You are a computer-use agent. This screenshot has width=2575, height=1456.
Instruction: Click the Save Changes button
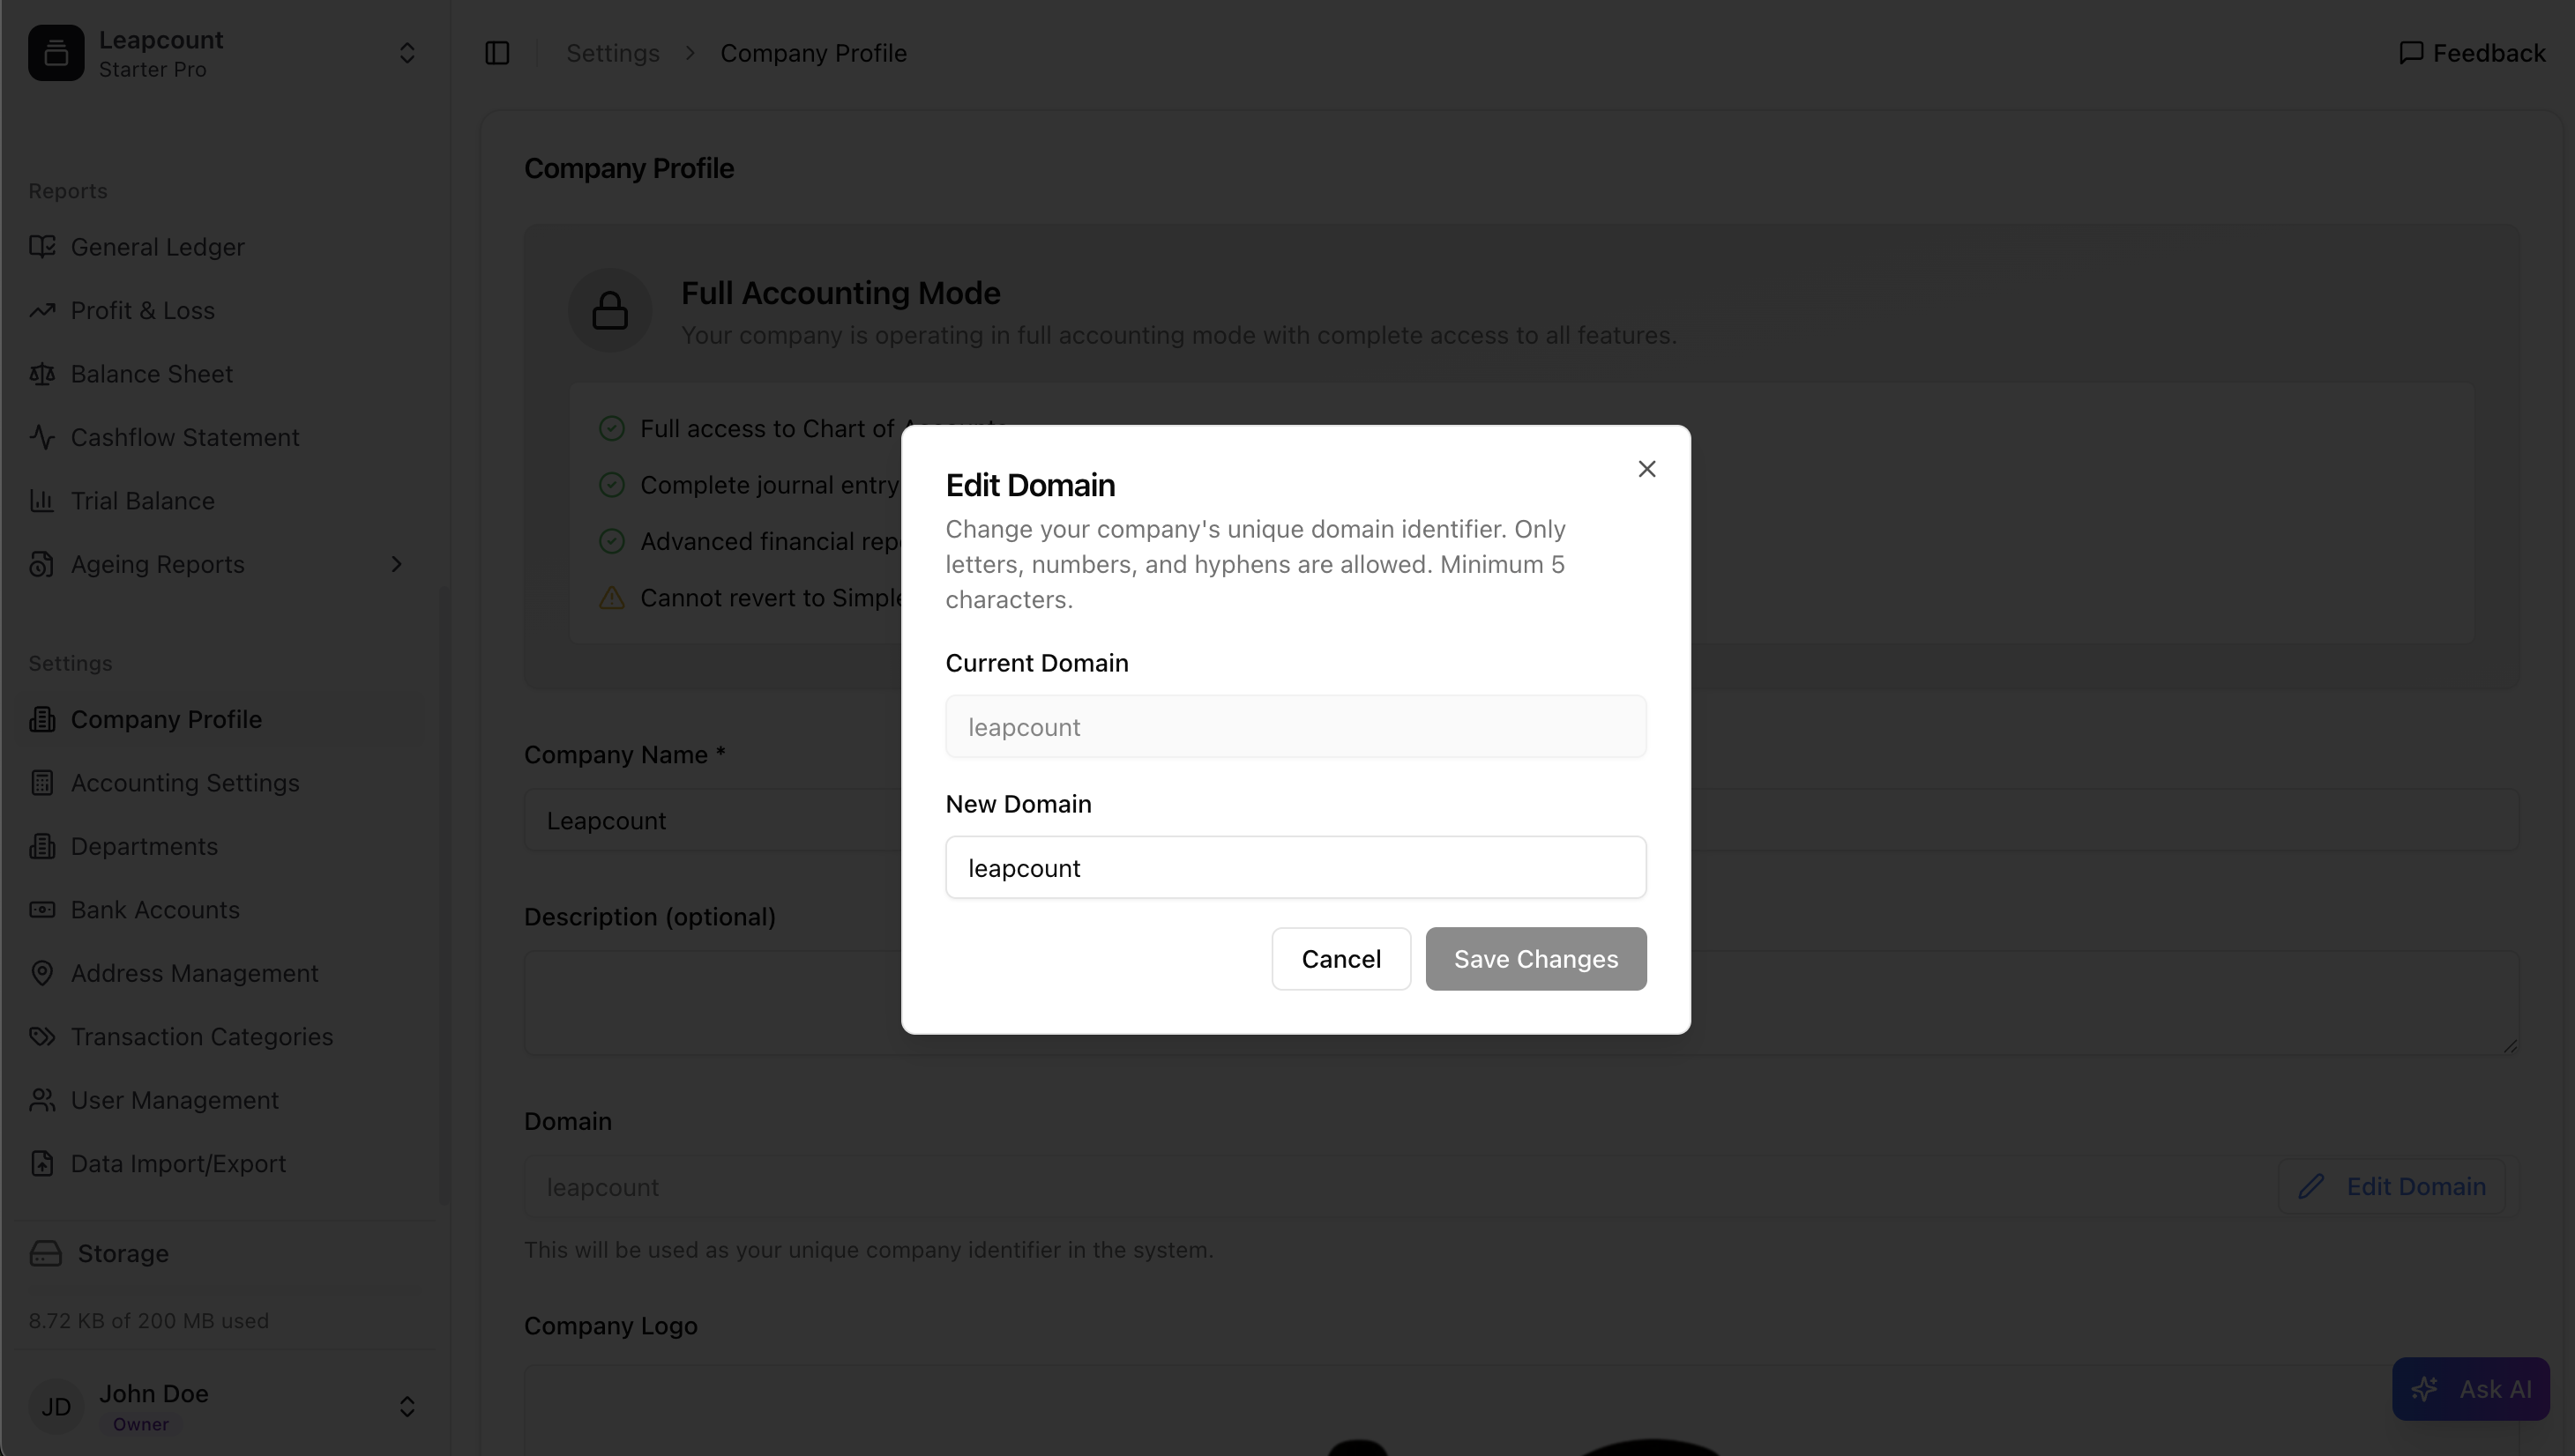tap(1535, 959)
